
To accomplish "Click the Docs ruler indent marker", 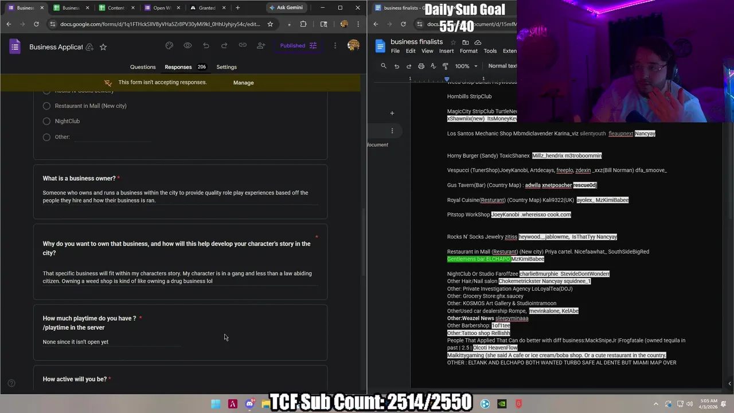I will 447,79.
